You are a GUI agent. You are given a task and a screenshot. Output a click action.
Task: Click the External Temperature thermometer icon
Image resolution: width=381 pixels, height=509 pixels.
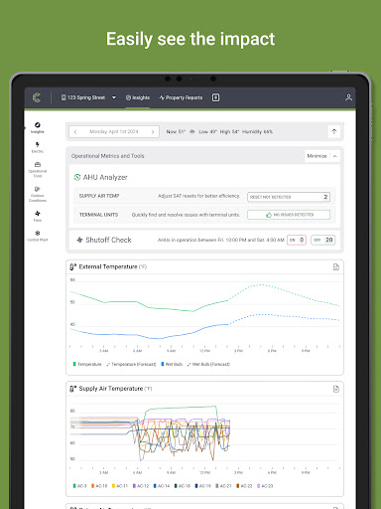click(x=73, y=266)
